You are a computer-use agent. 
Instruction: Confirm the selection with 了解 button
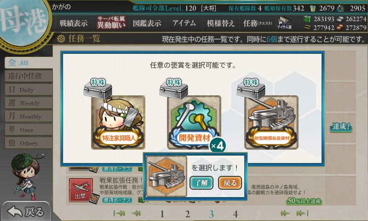coord(201,183)
